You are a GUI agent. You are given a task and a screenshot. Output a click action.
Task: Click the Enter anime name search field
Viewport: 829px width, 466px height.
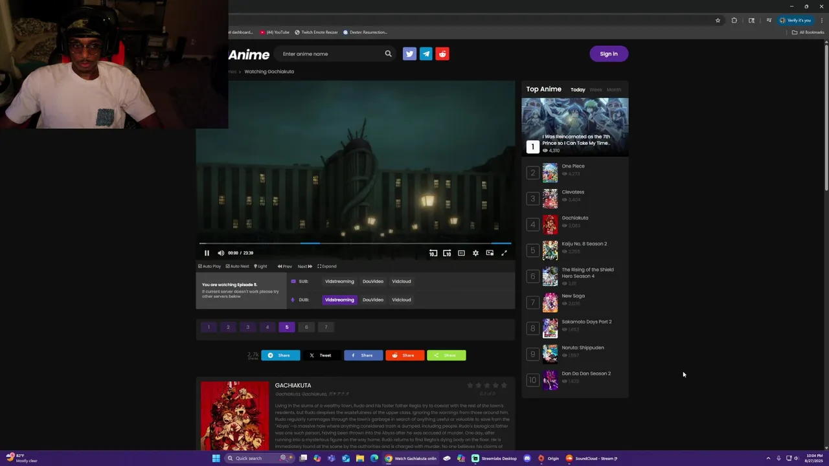[x=330, y=54]
